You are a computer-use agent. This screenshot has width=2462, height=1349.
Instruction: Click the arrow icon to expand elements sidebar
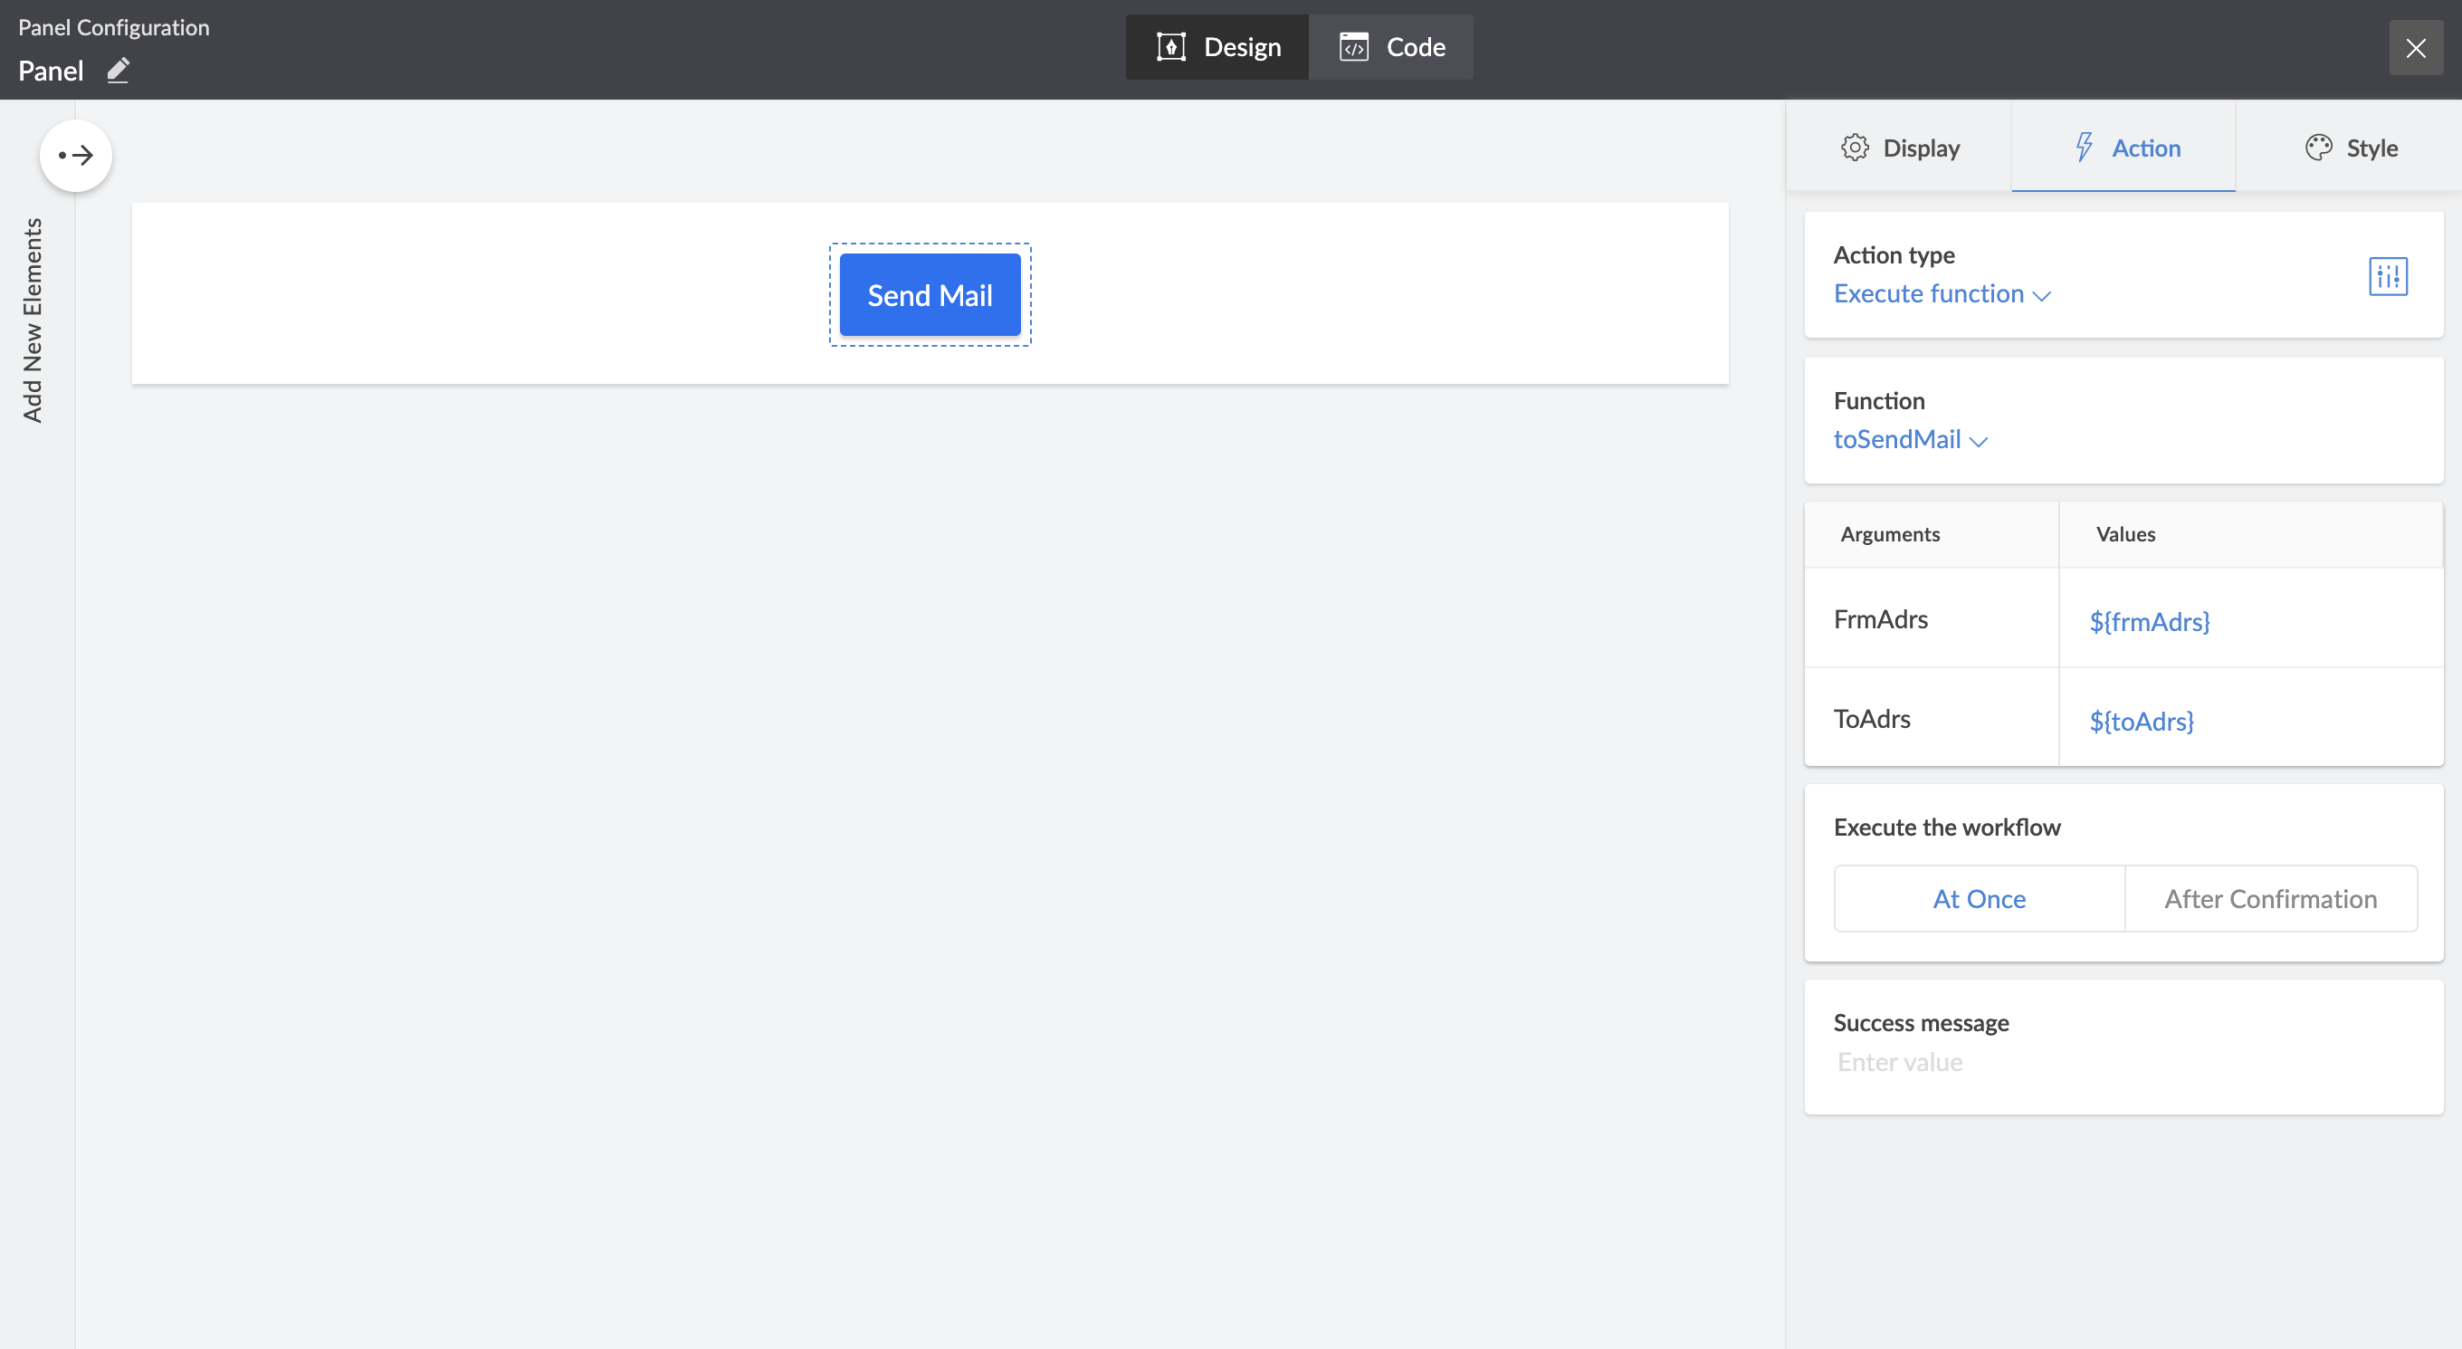pos(75,155)
